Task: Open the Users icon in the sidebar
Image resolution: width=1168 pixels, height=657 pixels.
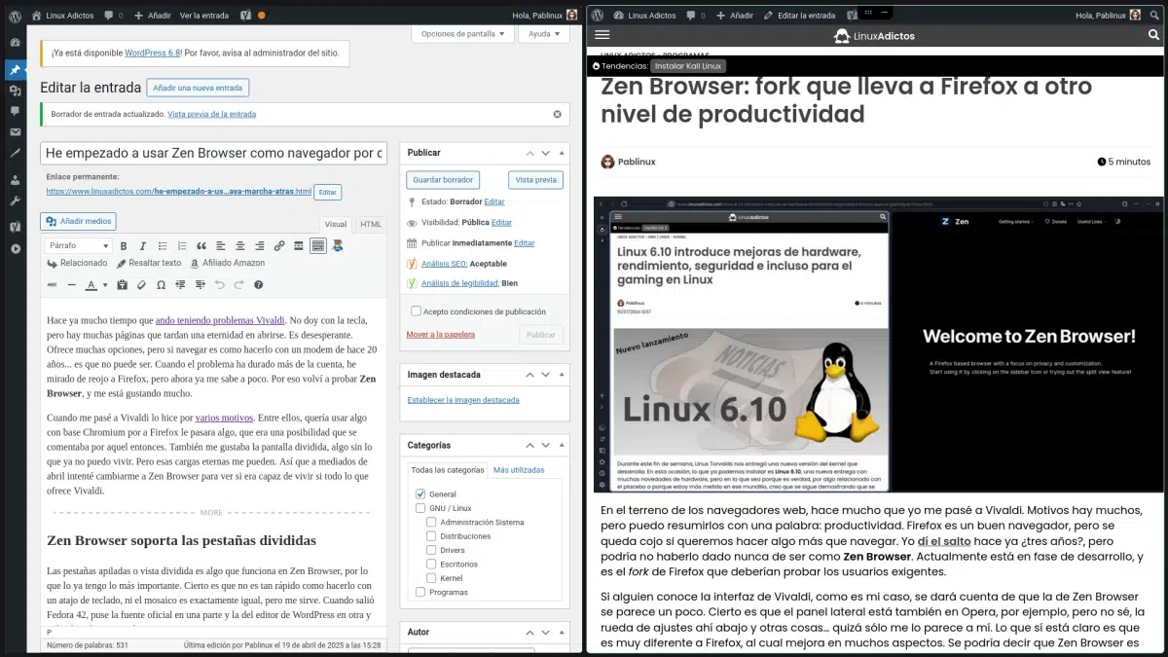Action: tap(15, 180)
